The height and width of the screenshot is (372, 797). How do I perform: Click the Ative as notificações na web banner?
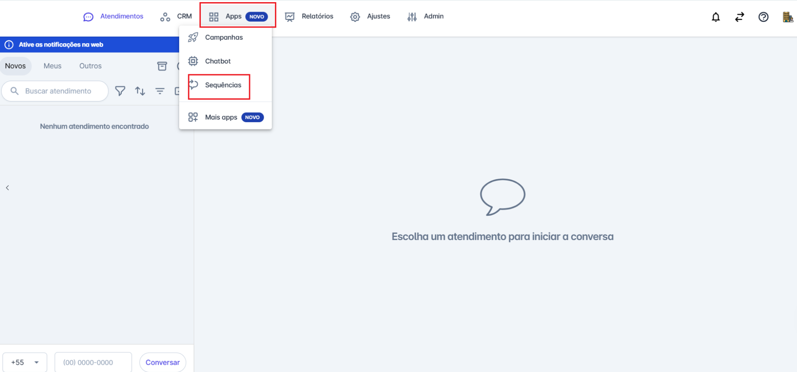tap(60, 44)
